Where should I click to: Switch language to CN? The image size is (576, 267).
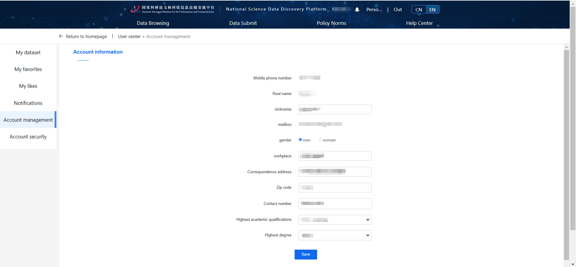[x=418, y=10]
